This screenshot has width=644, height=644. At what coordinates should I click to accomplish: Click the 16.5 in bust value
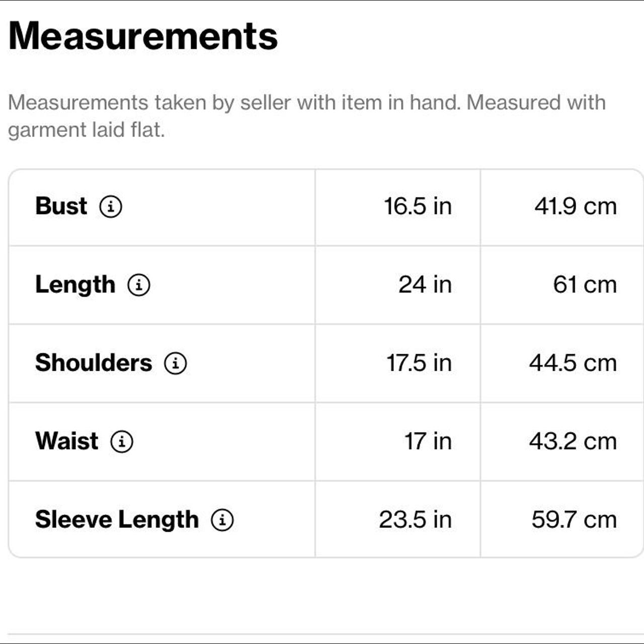(418, 206)
